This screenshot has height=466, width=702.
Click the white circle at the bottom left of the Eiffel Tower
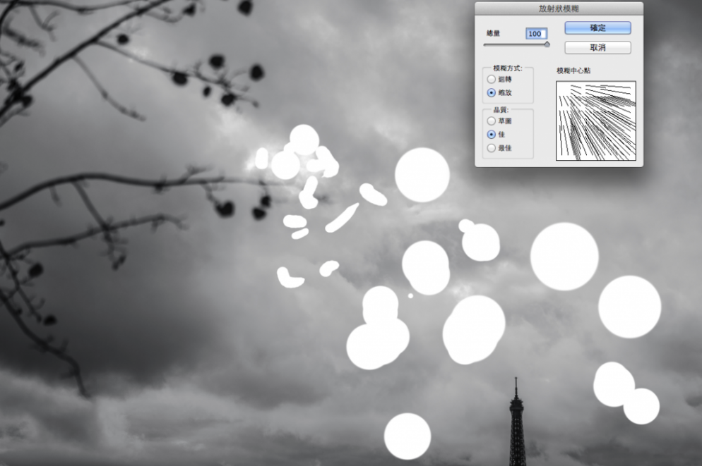[407, 436]
